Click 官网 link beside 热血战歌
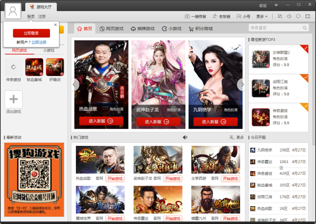316x224 pixels. coord(100,178)
